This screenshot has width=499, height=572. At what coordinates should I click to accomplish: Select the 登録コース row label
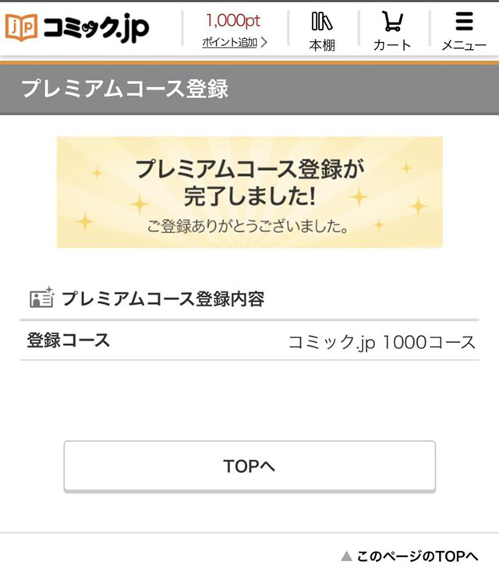point(69,341)
